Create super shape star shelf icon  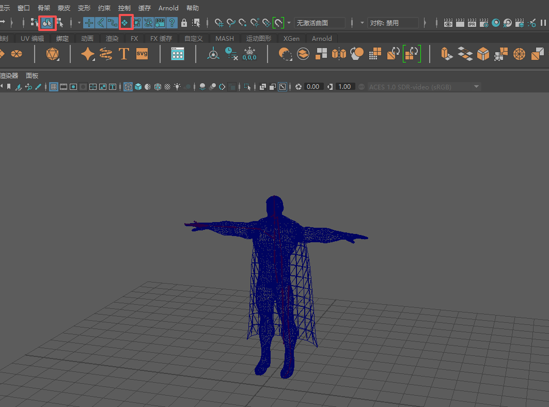pyautogui.click(x=87, y=54)
